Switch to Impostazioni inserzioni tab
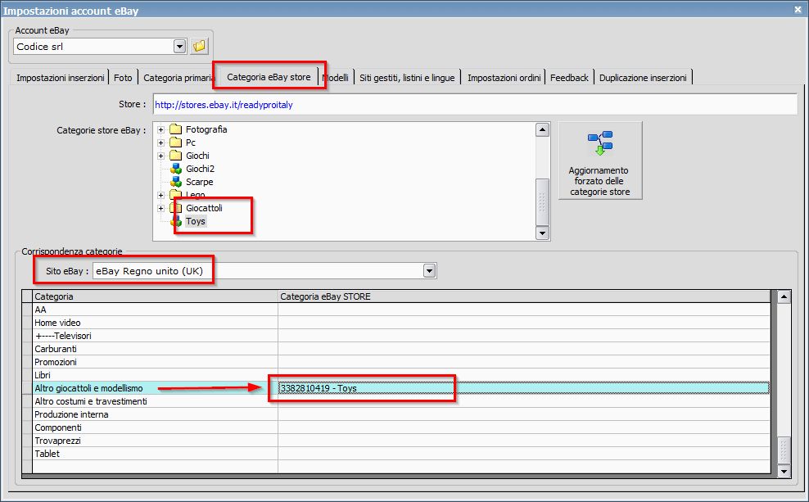The image size is (809, 502). click(x=61, y=78)
